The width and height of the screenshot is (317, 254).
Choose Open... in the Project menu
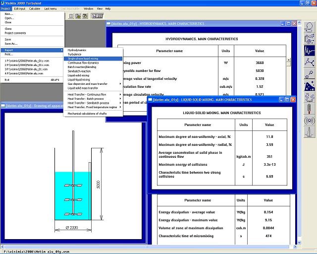32,18
